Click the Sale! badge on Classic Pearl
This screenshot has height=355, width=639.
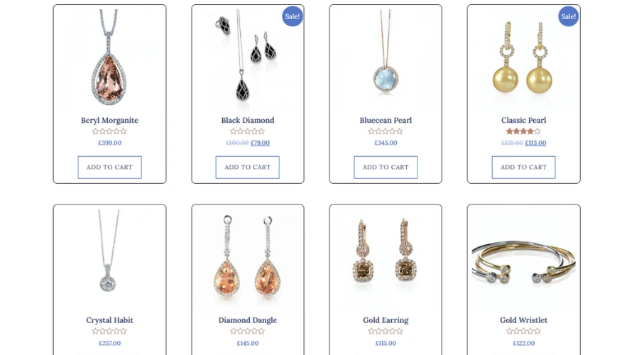click(568, 16)
